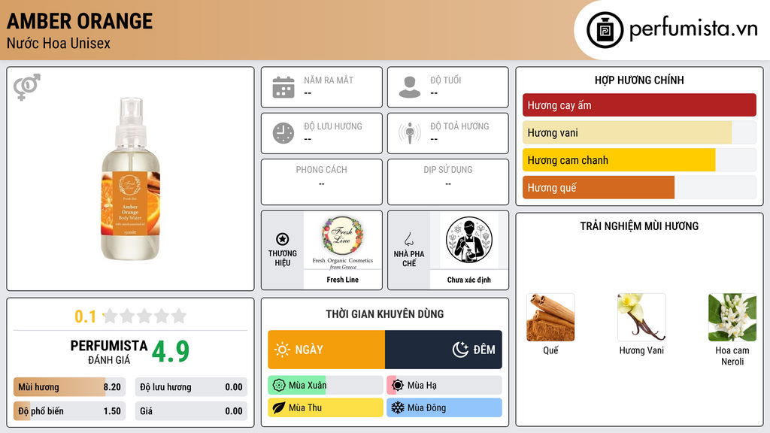
Task: Click the ĐỘ TOẢ HƯƠNG label
Action: 459,126
